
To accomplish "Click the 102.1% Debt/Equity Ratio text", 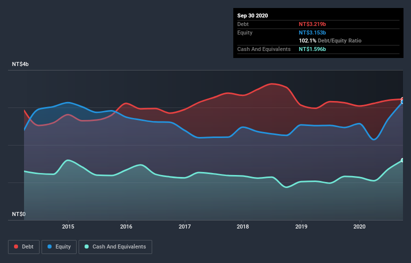I will tap(330, 41).
